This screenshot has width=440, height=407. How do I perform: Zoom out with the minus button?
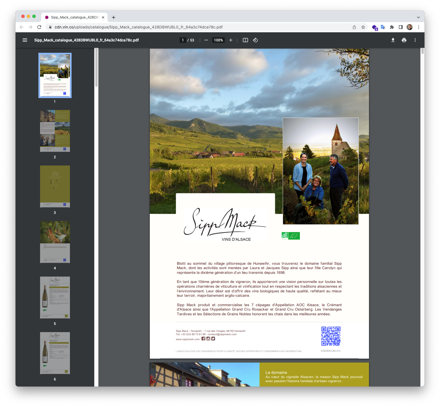[206, 40]
